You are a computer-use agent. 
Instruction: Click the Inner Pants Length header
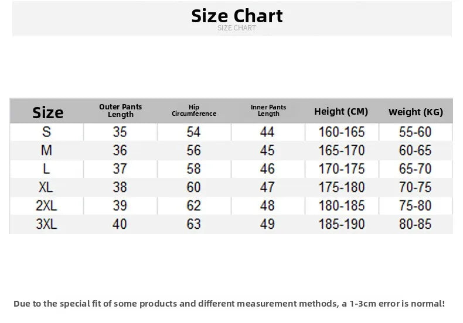pyautogui.click(x=268, y=110)
